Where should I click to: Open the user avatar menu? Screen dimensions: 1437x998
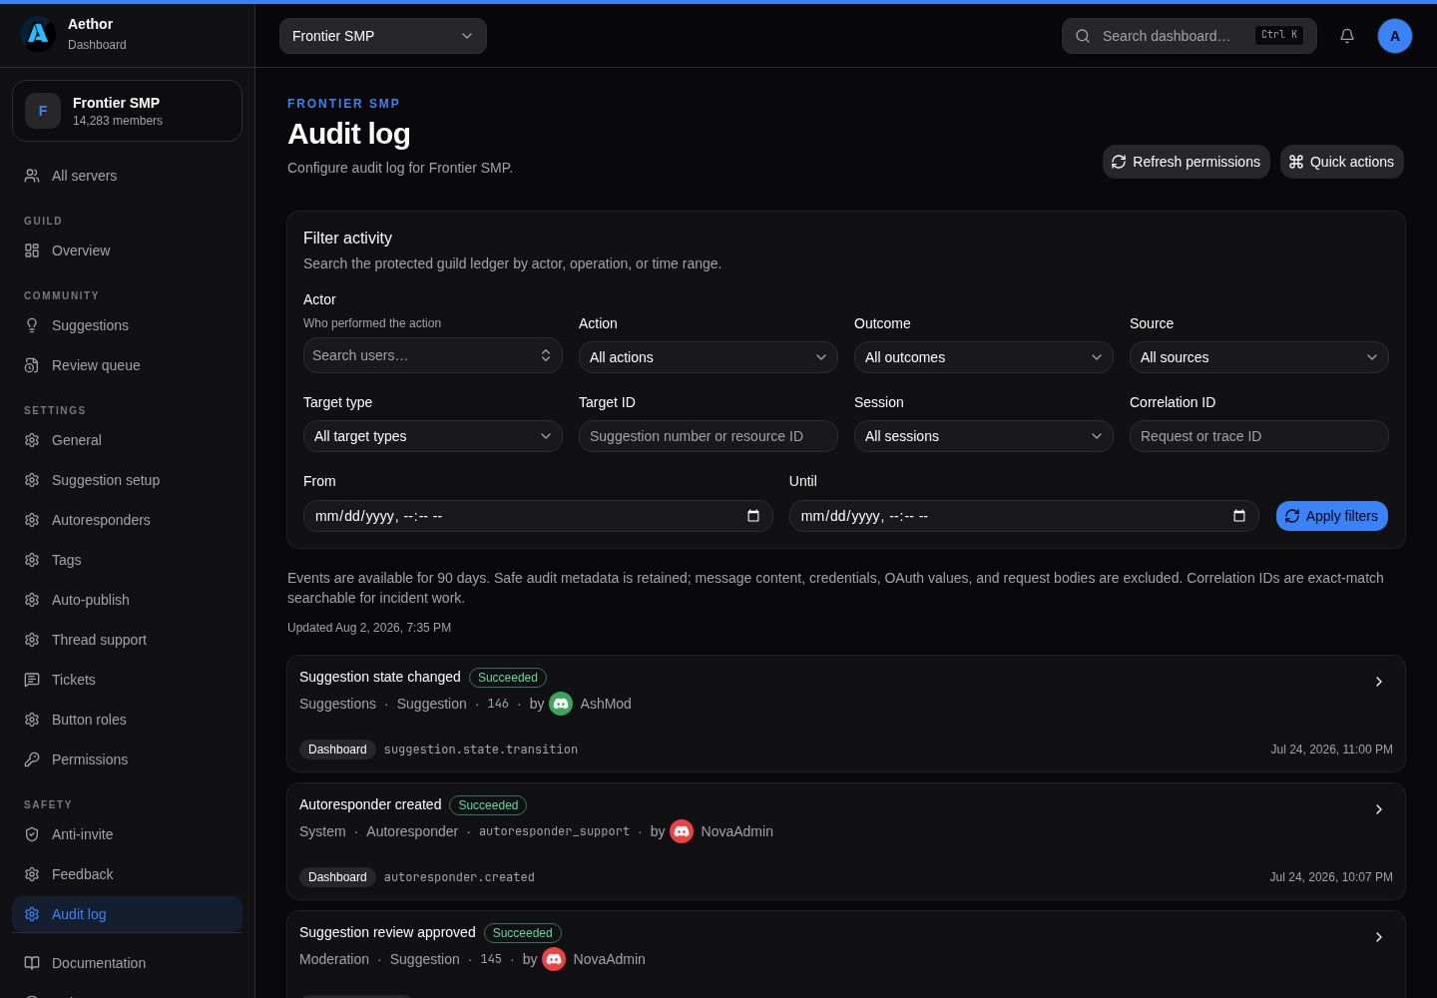1395,36
